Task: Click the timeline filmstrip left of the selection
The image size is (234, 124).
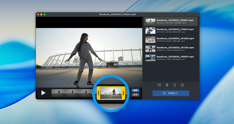Action: click(x=72, y=93)
